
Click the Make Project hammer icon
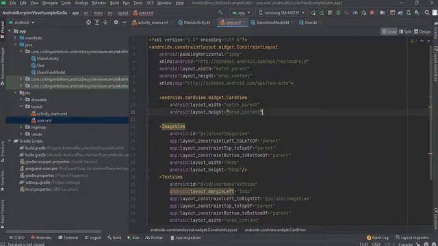[x=220, y=13]
